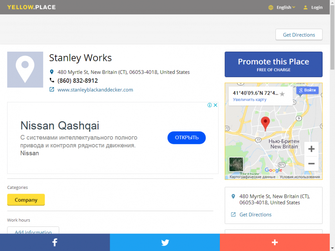Close the Nissan ad with X icon
The width and height of the screenshot is (335, 251).
tap(215, 105)
